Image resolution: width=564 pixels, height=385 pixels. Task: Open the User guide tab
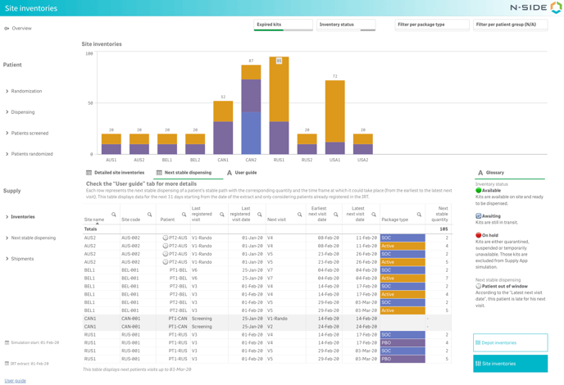pyautogui.click(x=241, y=173)
